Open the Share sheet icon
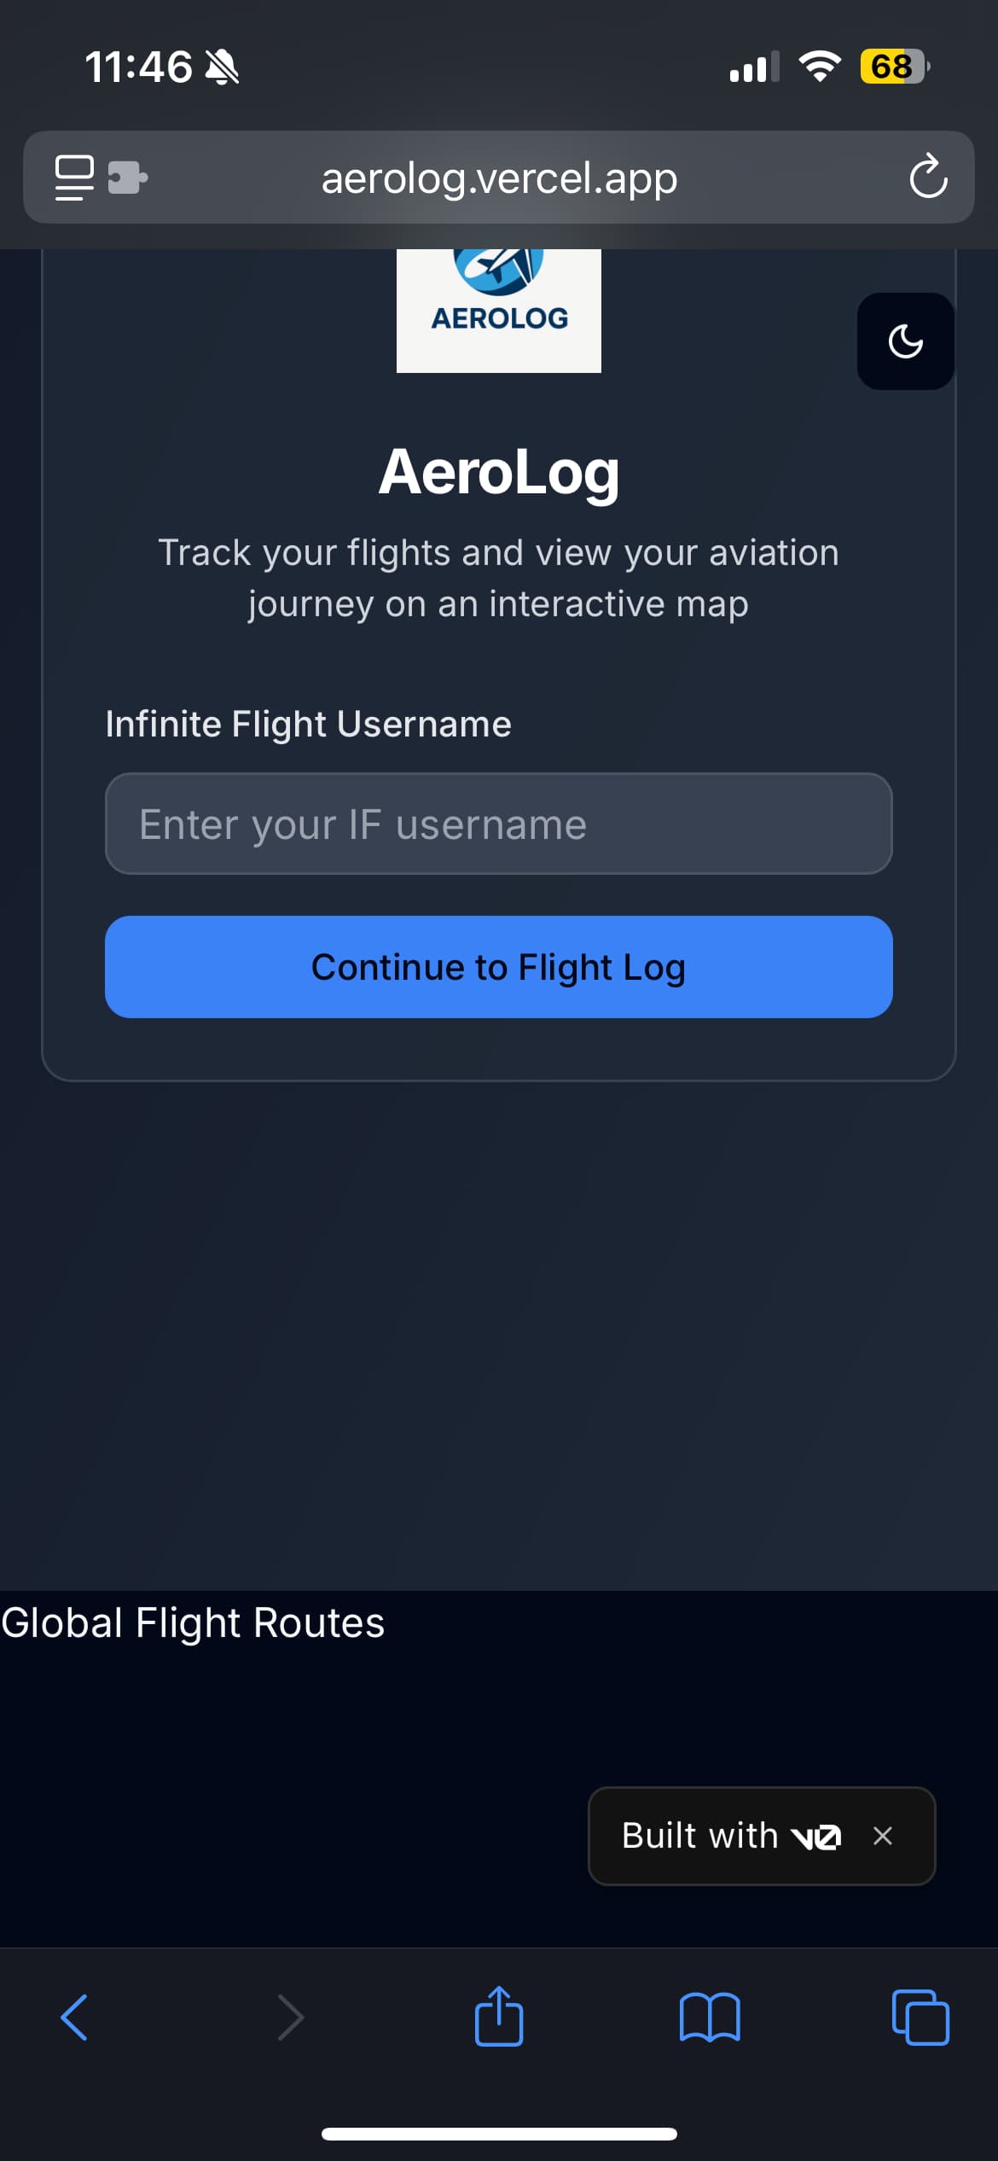This screenshot has height=2161, width=998. coord(499,2016)
